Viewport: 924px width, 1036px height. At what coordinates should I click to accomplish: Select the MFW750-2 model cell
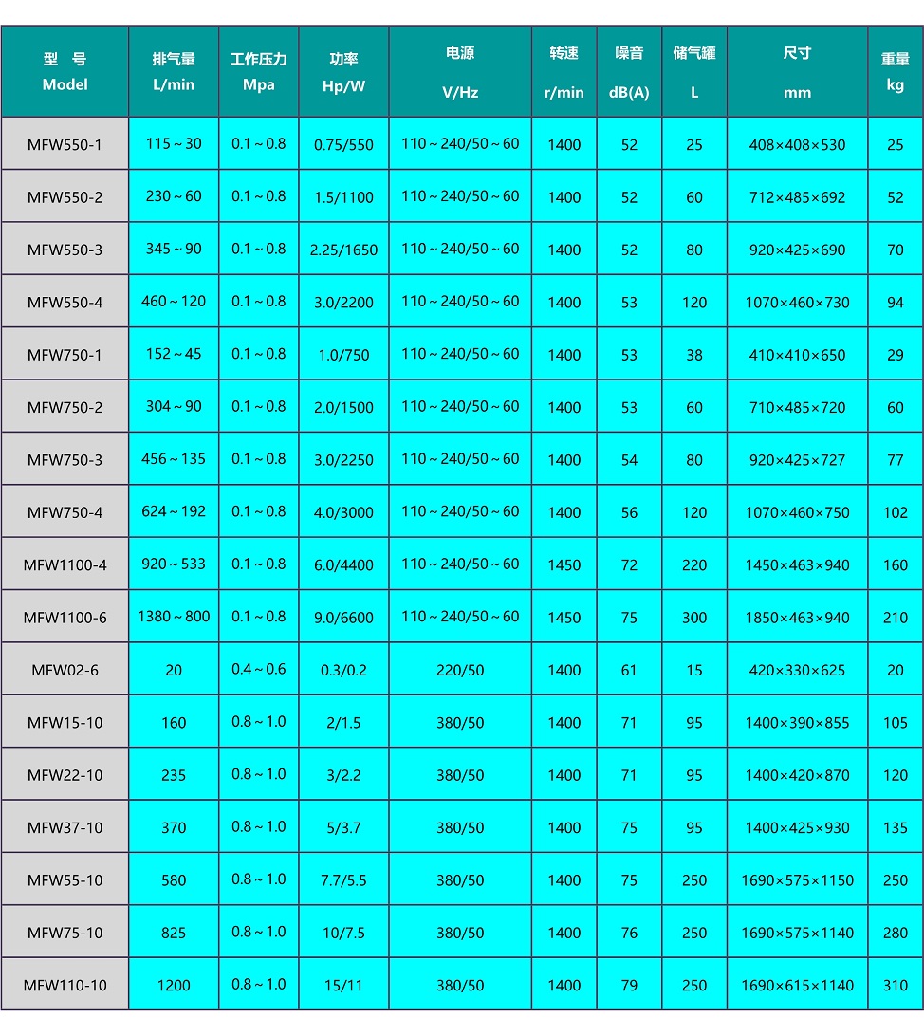point(65,407)
